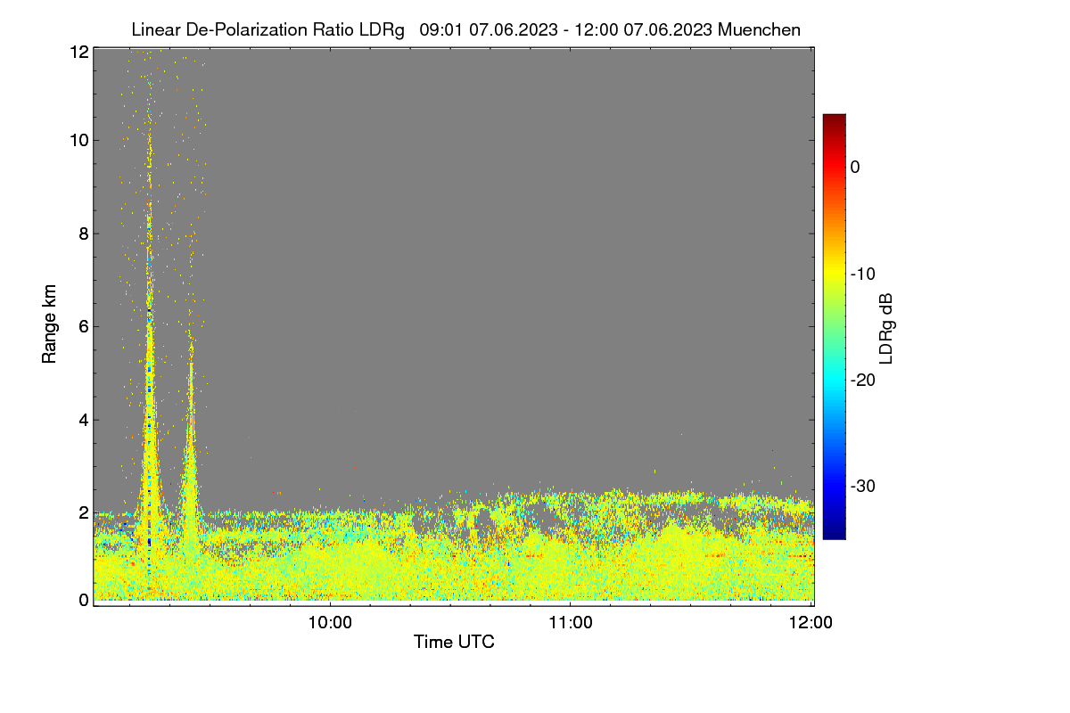This screenshot has width=1070, height=713.
Task: Click the LDRg colorbar scale
Action: point(834,326)
